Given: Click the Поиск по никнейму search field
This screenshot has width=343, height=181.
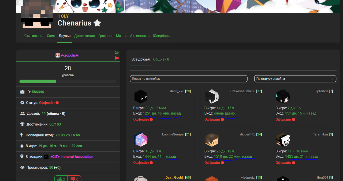Looking at the screenshot, I should (189, 79).
